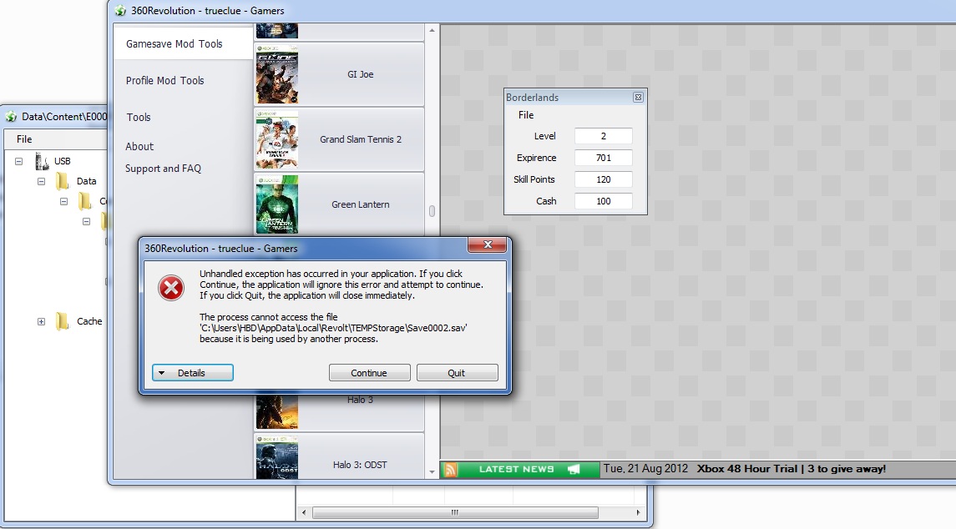Collapse the USB tree node
This screenshot has height=529, width=956.
(18, 161)
